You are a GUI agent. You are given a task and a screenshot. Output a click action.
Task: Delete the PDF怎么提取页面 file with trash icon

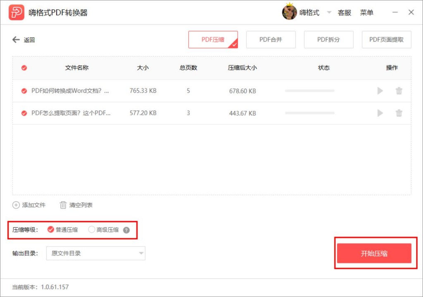(x=399, y=113)
